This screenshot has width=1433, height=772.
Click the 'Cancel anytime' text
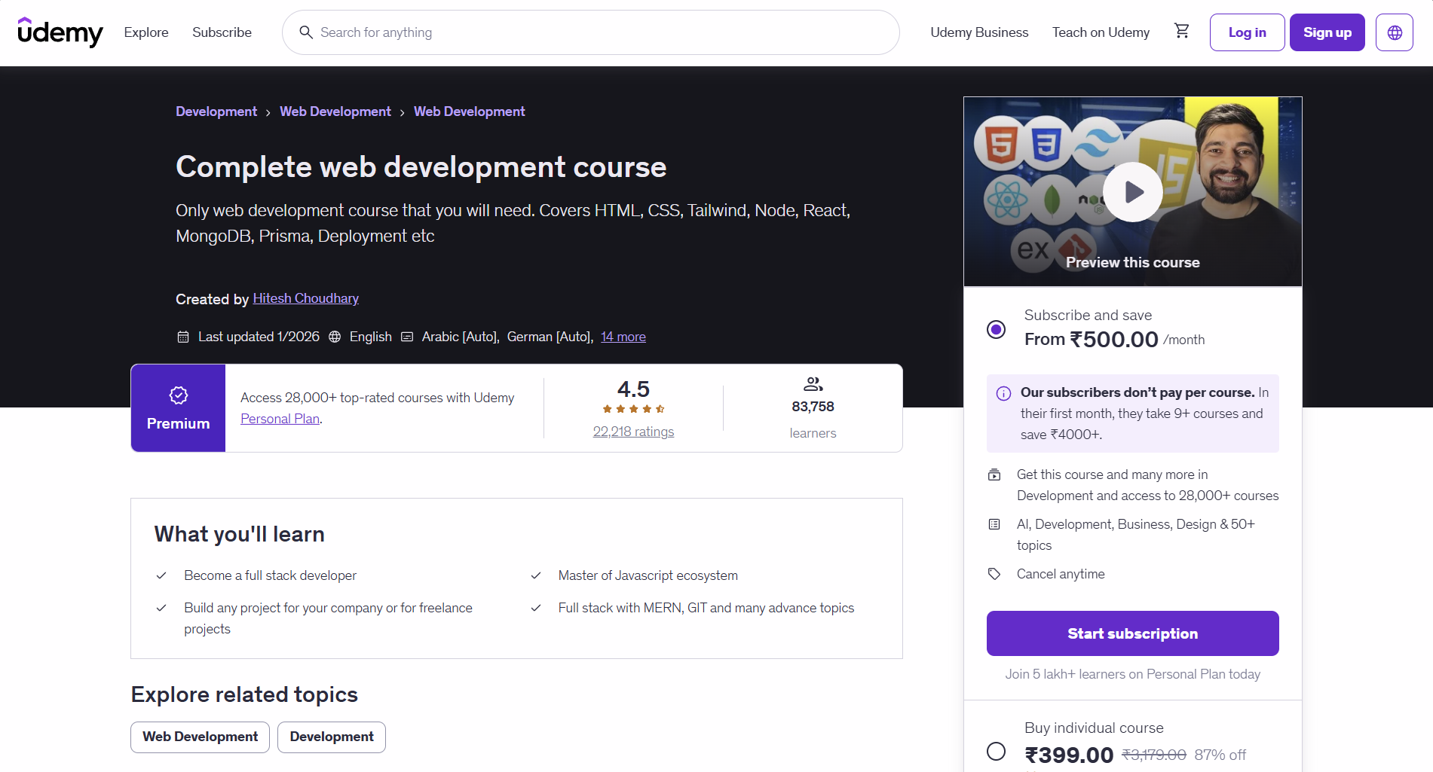1061,574
